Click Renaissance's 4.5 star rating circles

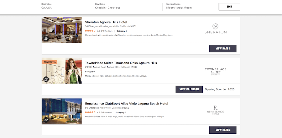click(90, 112)
